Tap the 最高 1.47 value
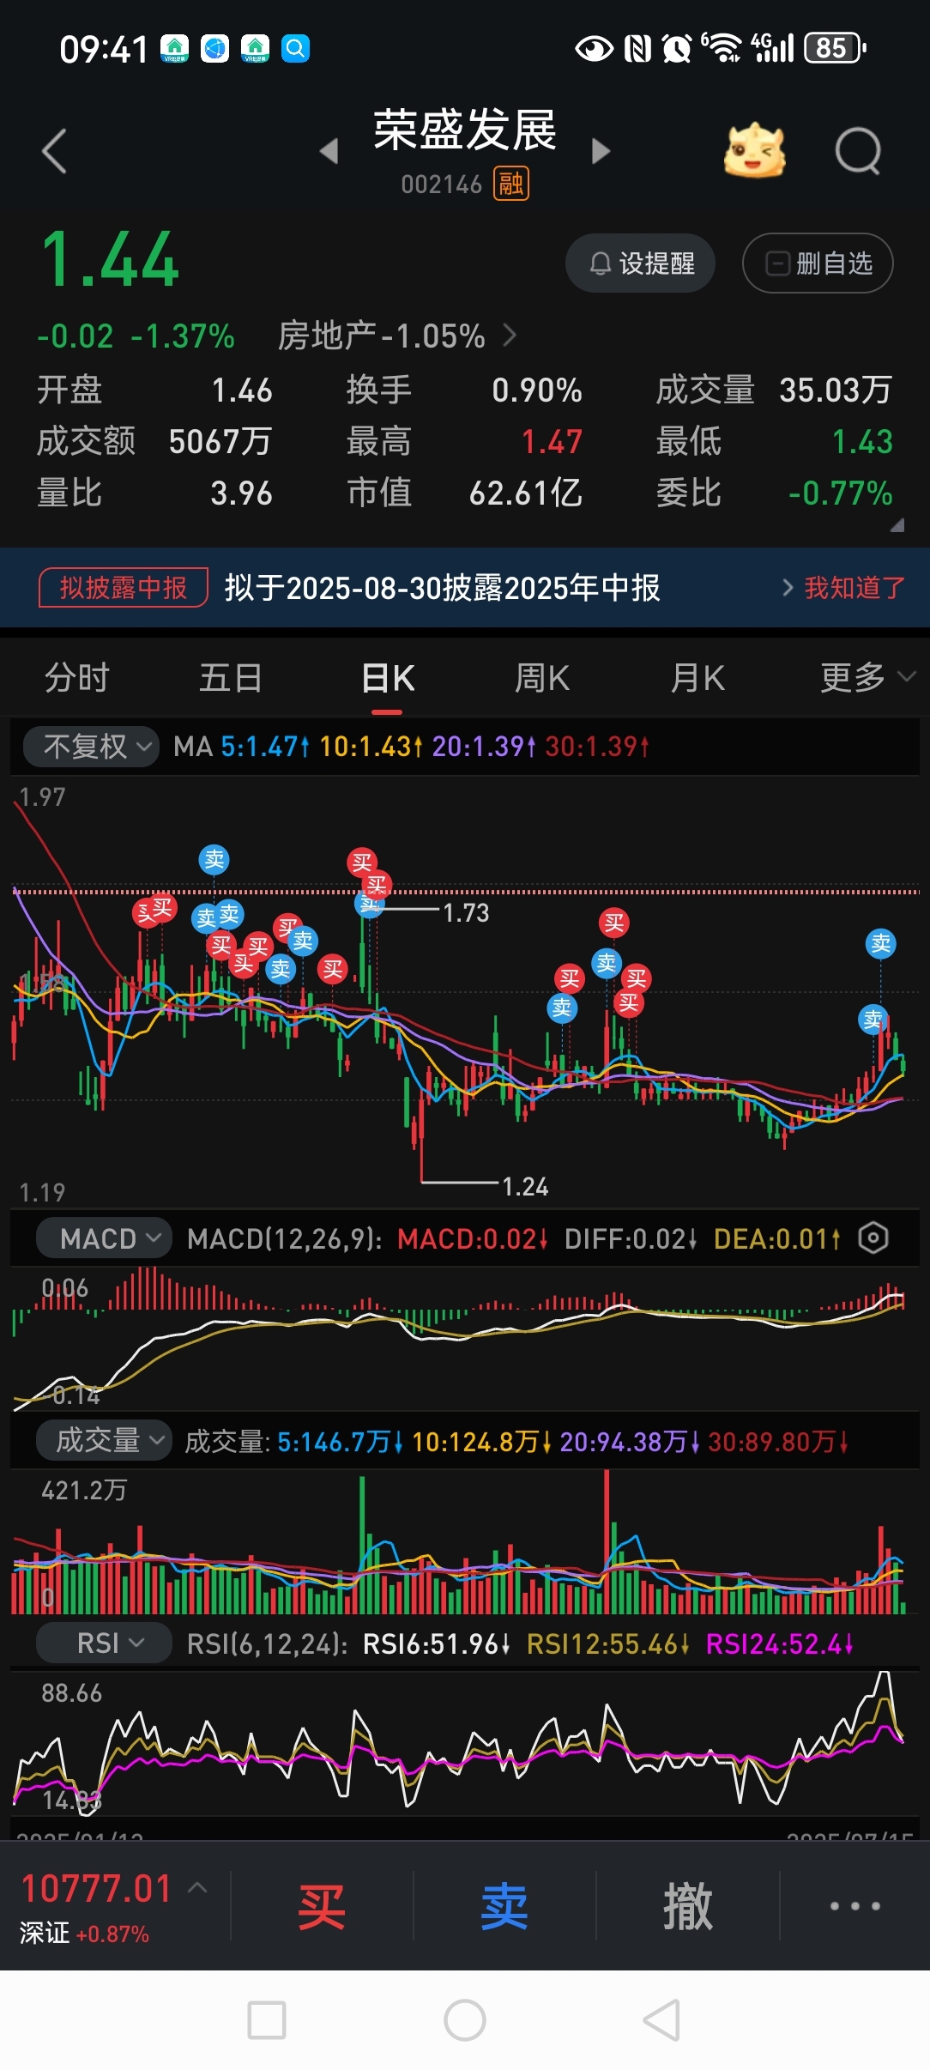Screen dimensions: 930x2070 553,442
